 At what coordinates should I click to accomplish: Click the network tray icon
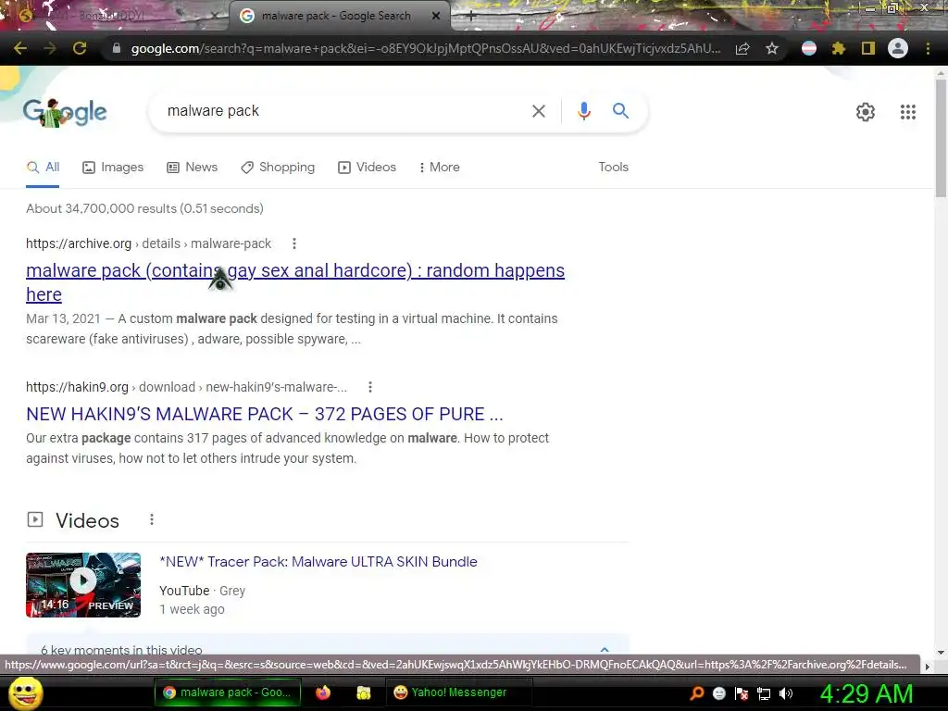point(764,693)
